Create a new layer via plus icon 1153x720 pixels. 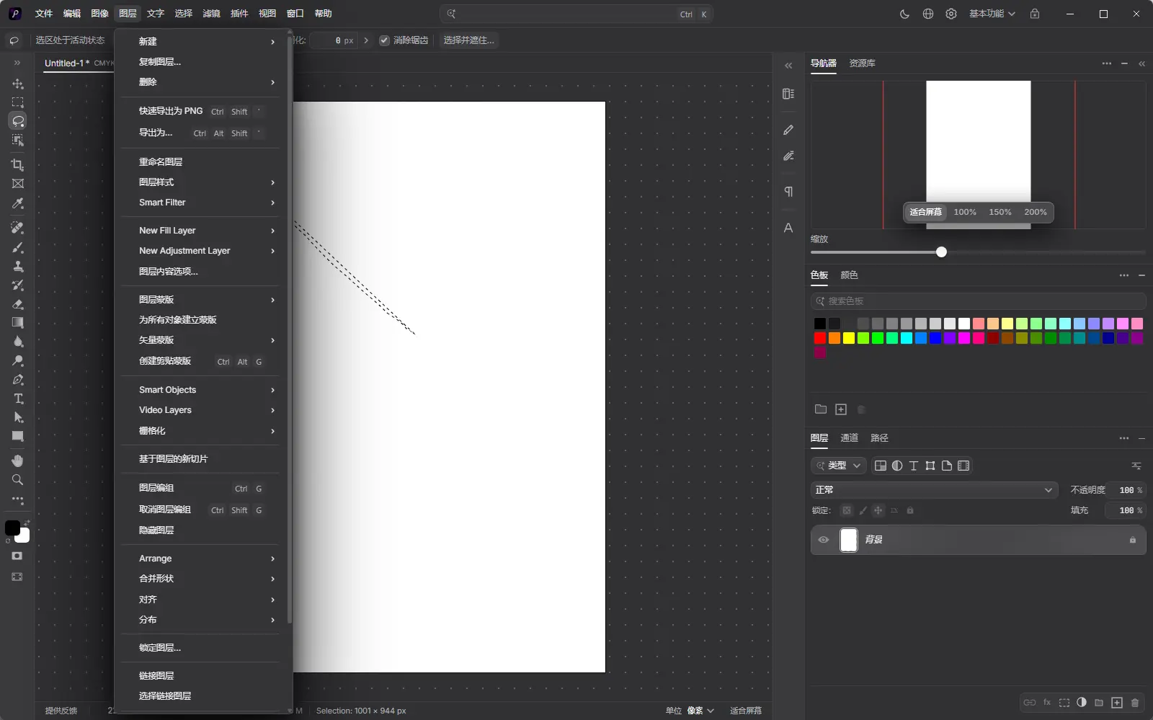coord(1117,703)
